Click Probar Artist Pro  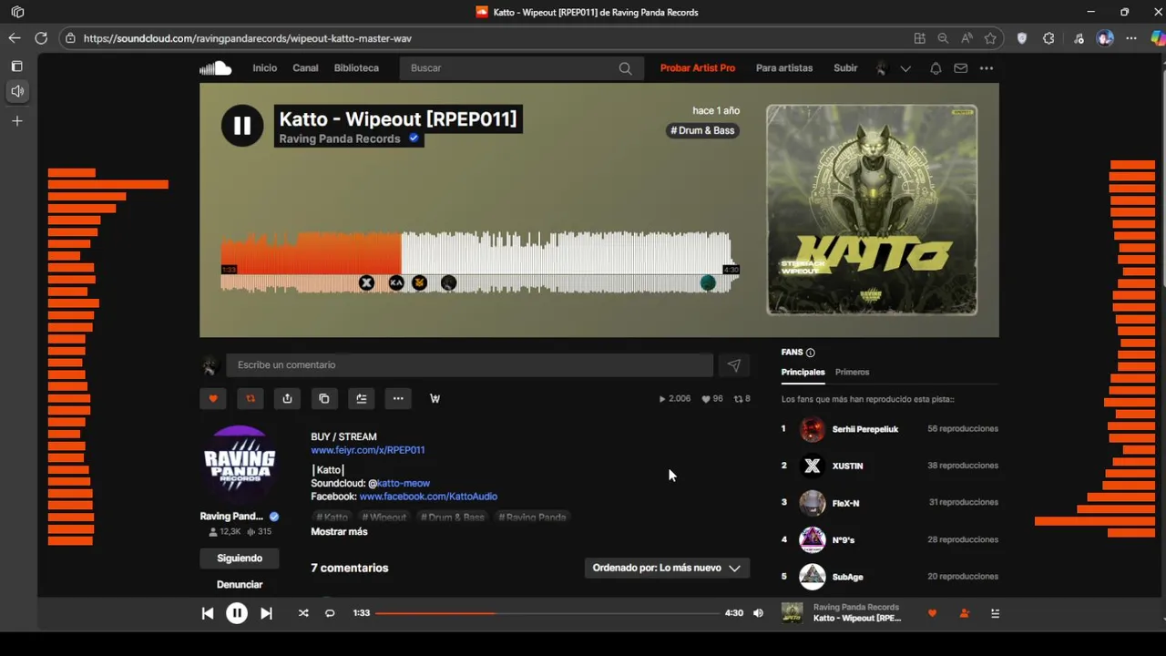coord(698,68)
